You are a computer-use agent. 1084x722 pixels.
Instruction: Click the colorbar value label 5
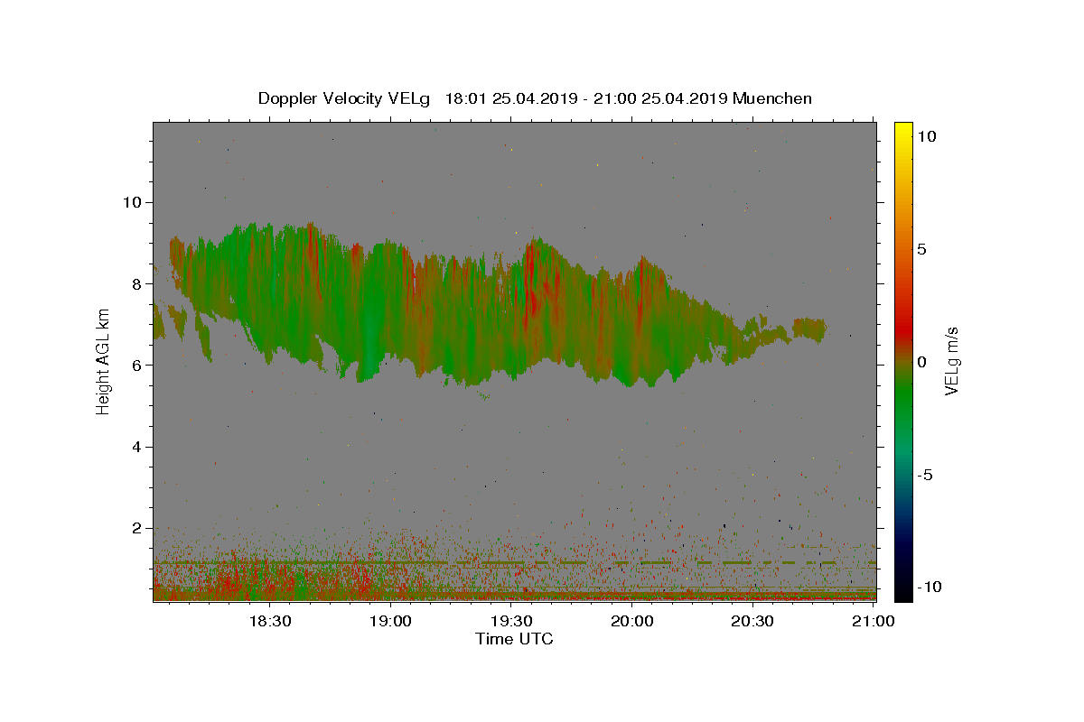(921, 249)
